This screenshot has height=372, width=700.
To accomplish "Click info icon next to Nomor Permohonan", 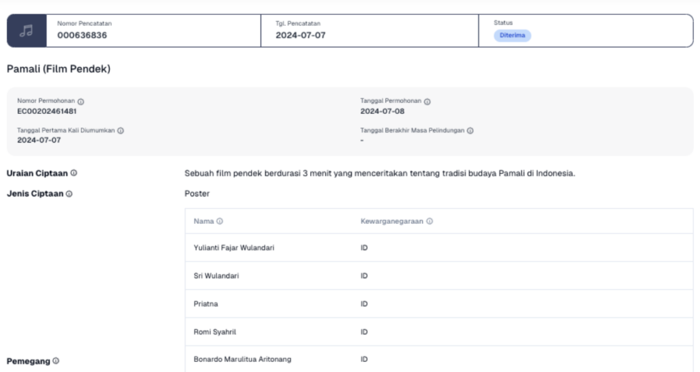I will click(x=81, y=102).
